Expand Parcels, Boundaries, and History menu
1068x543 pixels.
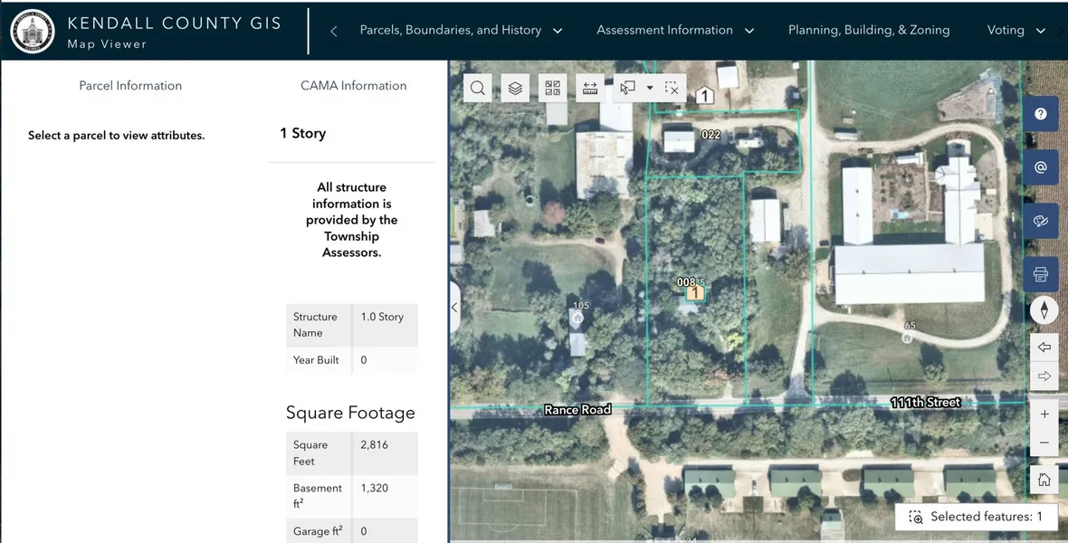tap(461, 30)
